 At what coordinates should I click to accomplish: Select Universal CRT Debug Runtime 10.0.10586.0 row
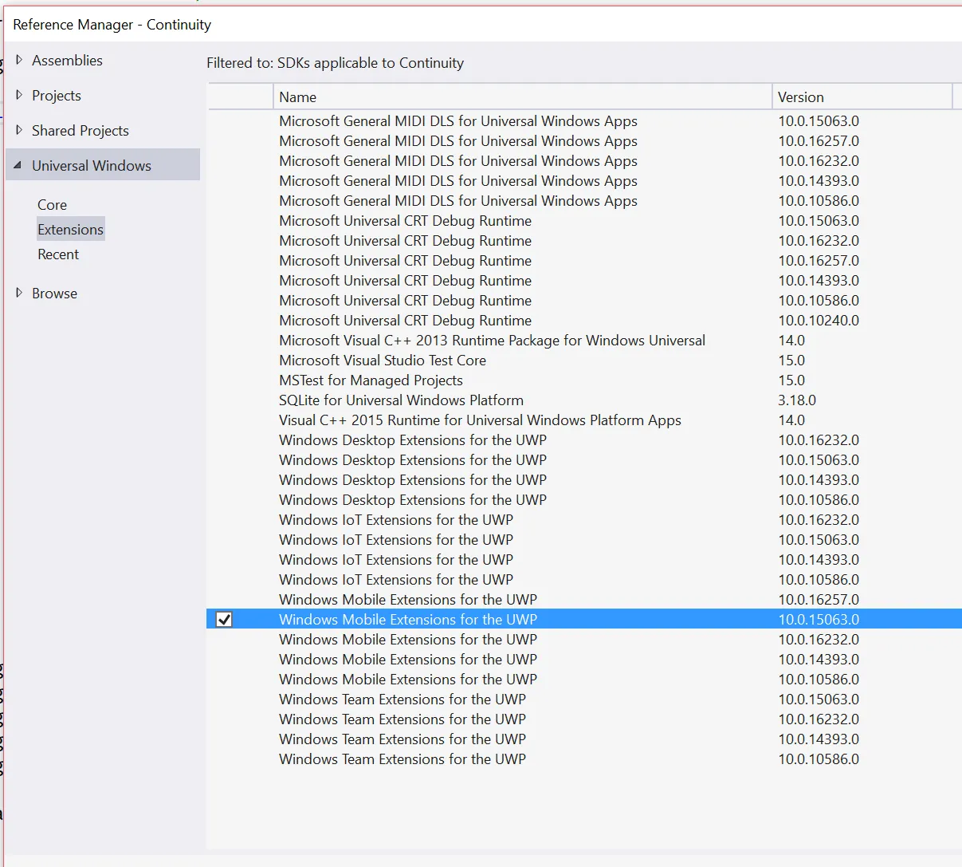[x=583, y=301]
